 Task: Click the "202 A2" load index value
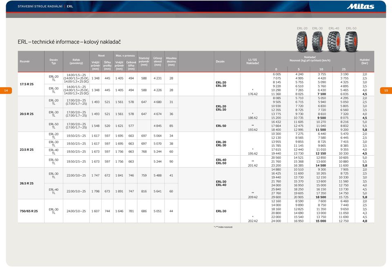coord(252,221)
